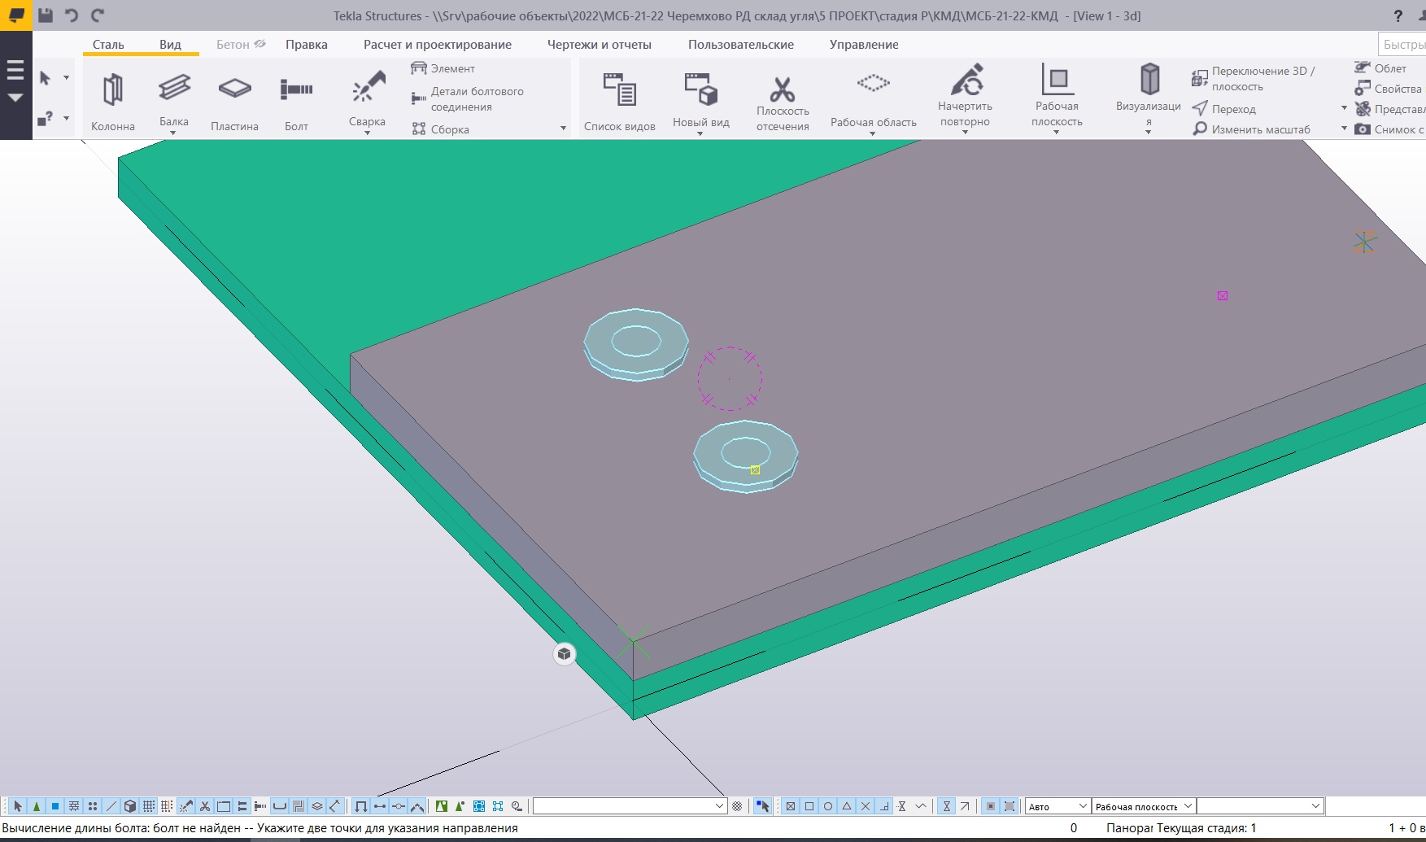Expand the Новый вид dropdown arrow
This screenshot has height=842, width=1426.
pos(700,133)
